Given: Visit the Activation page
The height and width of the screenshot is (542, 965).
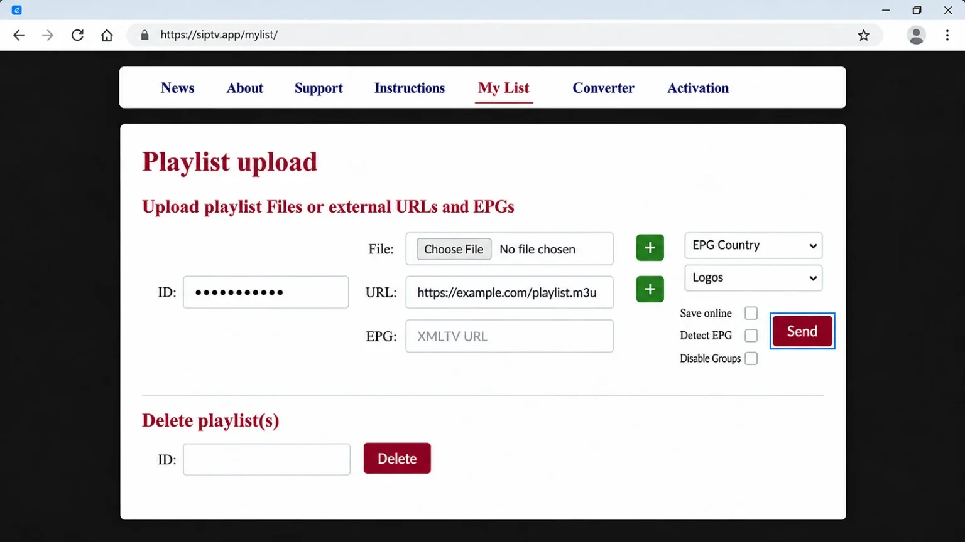Looking at the screenshot, I should 698,88.
